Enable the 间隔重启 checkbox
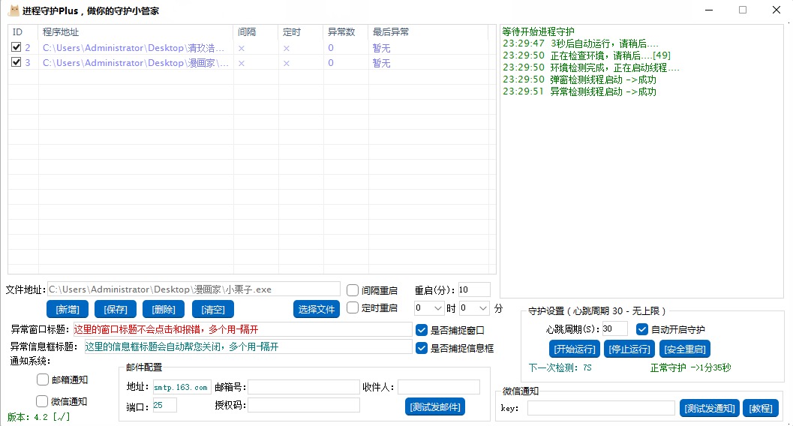Image resolution: width=793 pixels, height=426 pixels. tap(353, 289)
